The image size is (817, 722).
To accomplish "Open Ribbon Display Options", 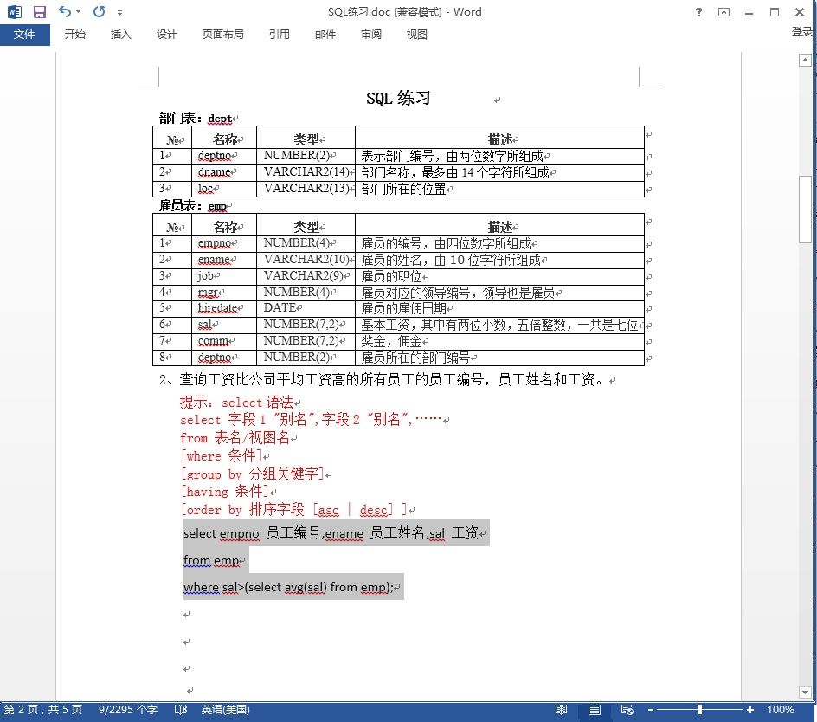I will point(724,12).
